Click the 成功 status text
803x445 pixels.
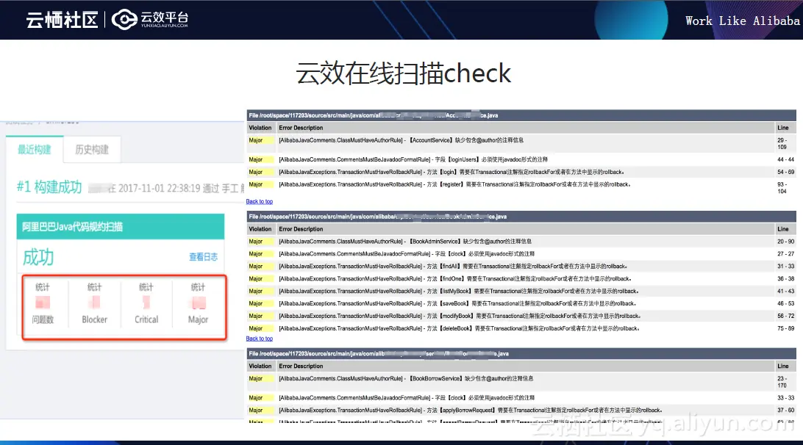click(38, 257)
